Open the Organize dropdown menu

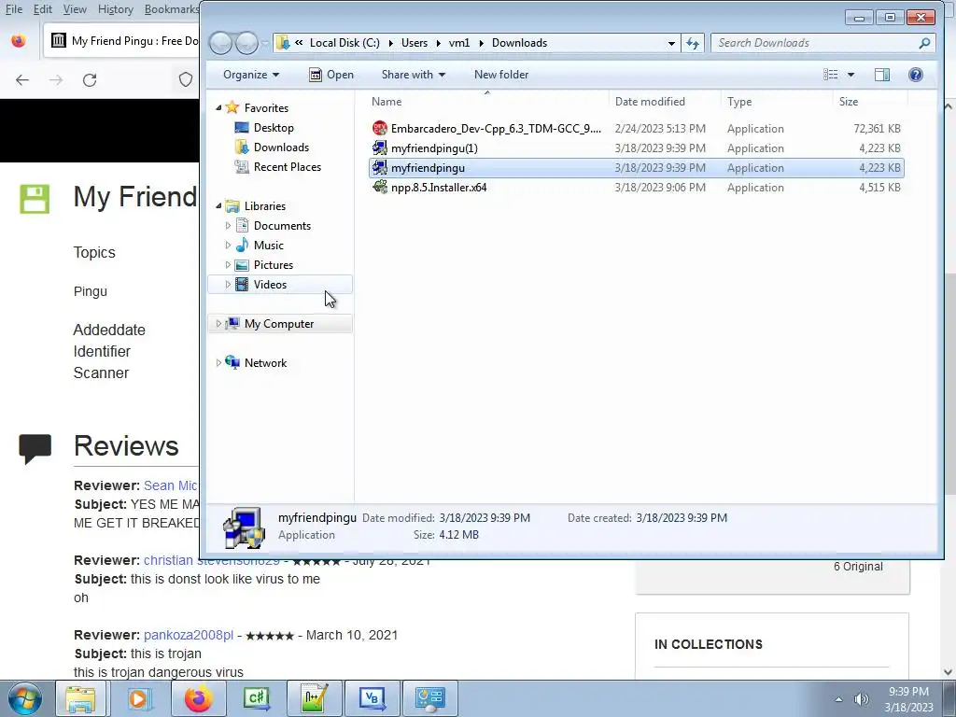click(x=251, y=75)
